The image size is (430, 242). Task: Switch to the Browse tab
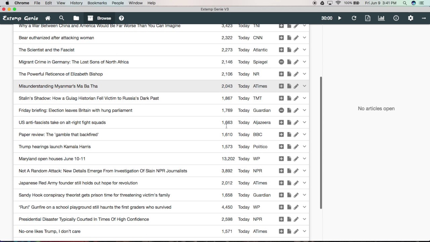tap(99, 18)
